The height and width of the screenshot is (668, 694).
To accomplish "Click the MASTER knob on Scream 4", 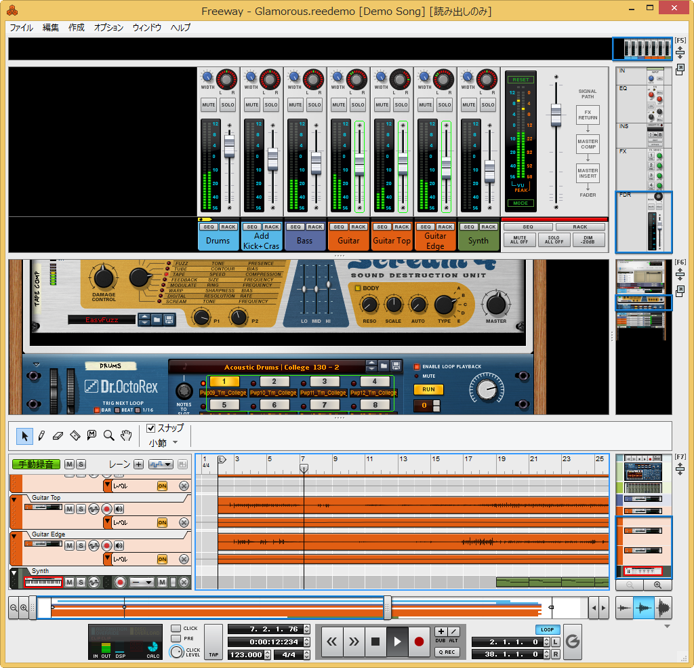I will [x=495, y=304].
